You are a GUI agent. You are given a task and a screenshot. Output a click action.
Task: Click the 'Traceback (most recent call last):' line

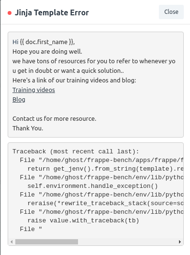76,151
